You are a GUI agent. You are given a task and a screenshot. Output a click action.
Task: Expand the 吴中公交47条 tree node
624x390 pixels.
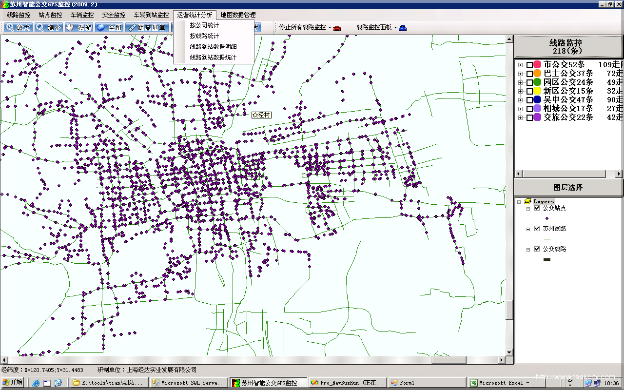pos(521,100)
